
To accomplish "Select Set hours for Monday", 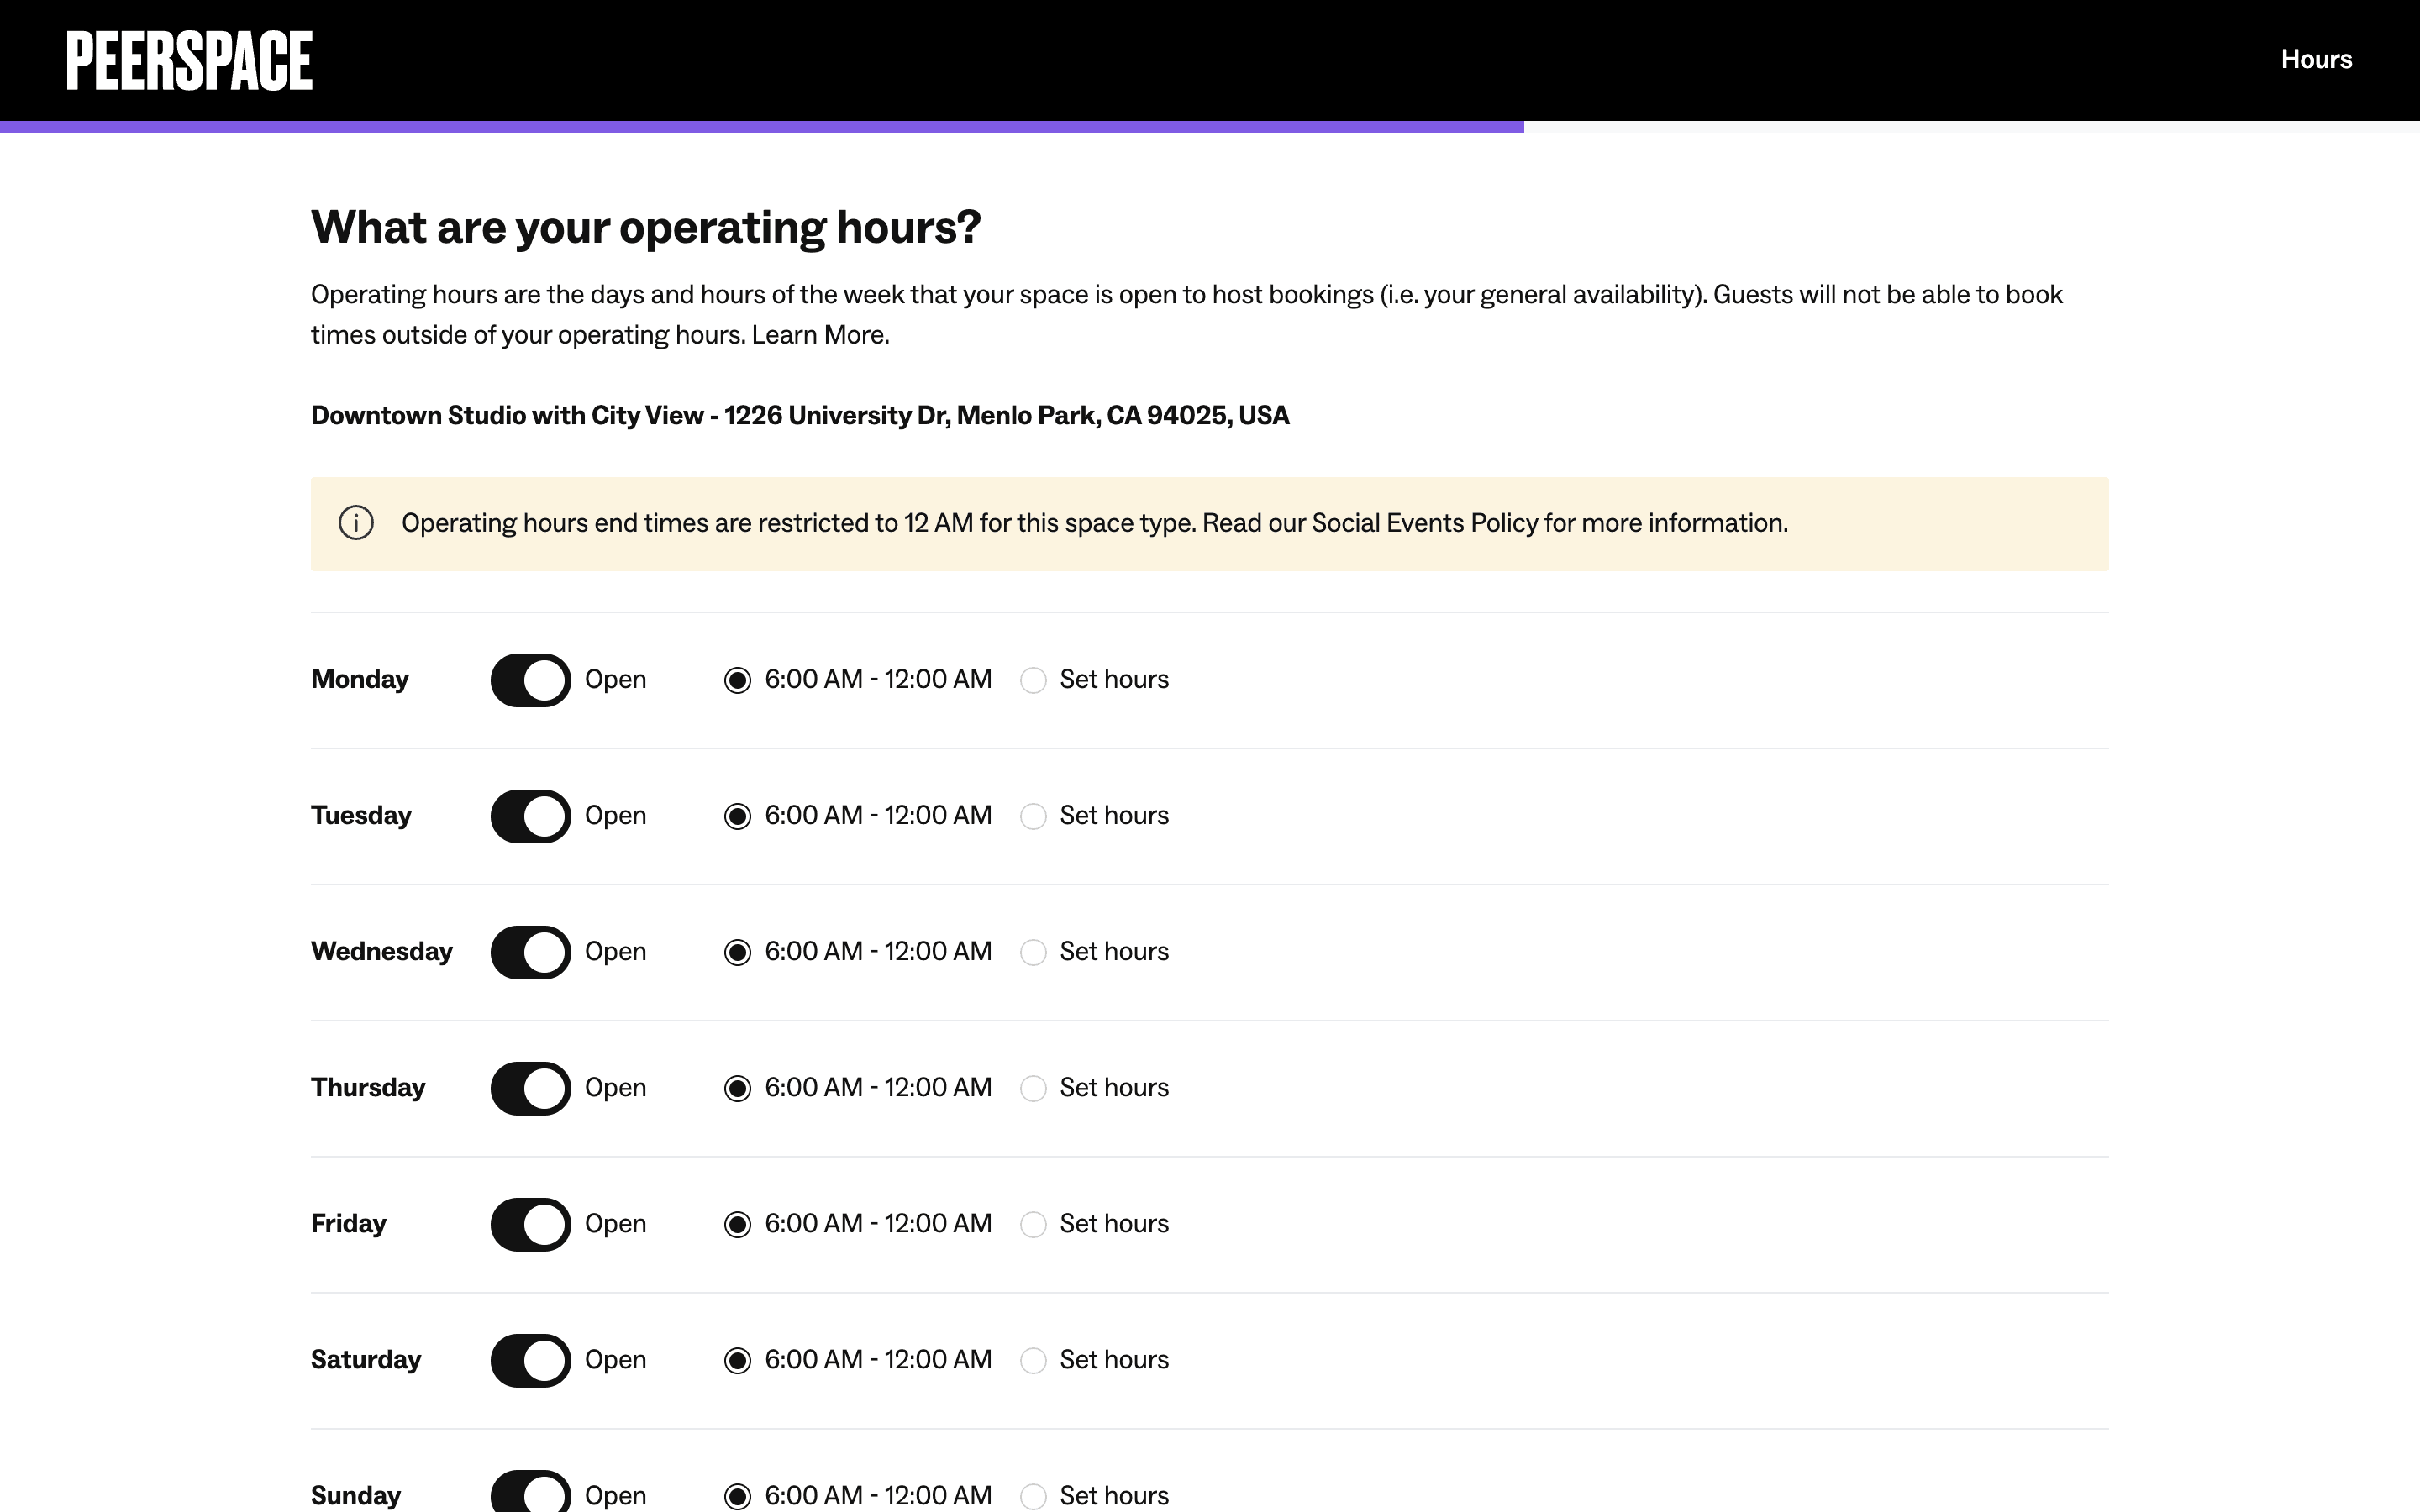I will (1033, 681).
